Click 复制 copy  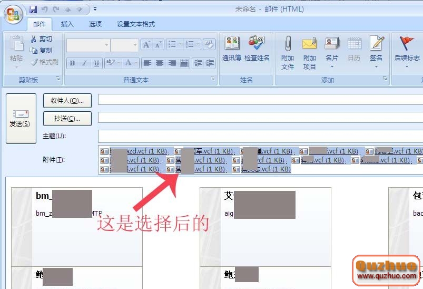(41, 51)
